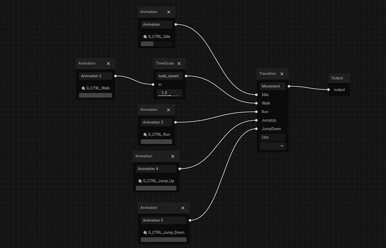Click the G_CTRL_Walk animation icon
This screenshot has width=386, height=248.
(83, 88)
